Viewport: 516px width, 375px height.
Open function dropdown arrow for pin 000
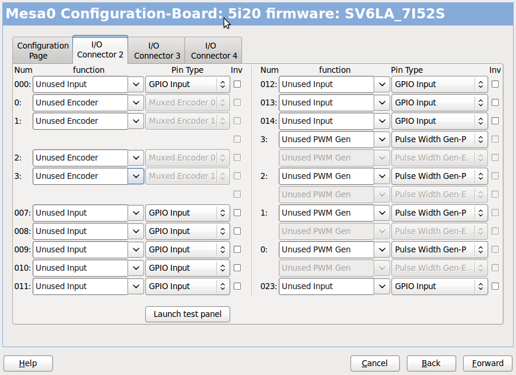point(136,85)
